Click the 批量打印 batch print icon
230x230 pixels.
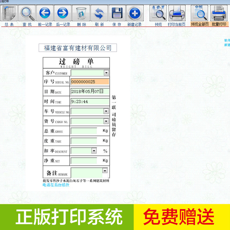click(x=219, y=13)
